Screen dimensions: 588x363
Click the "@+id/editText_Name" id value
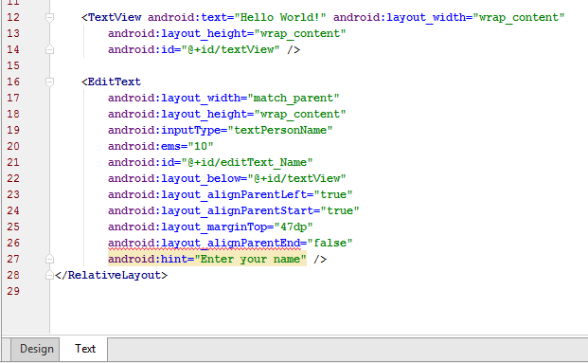click(247, 162)
